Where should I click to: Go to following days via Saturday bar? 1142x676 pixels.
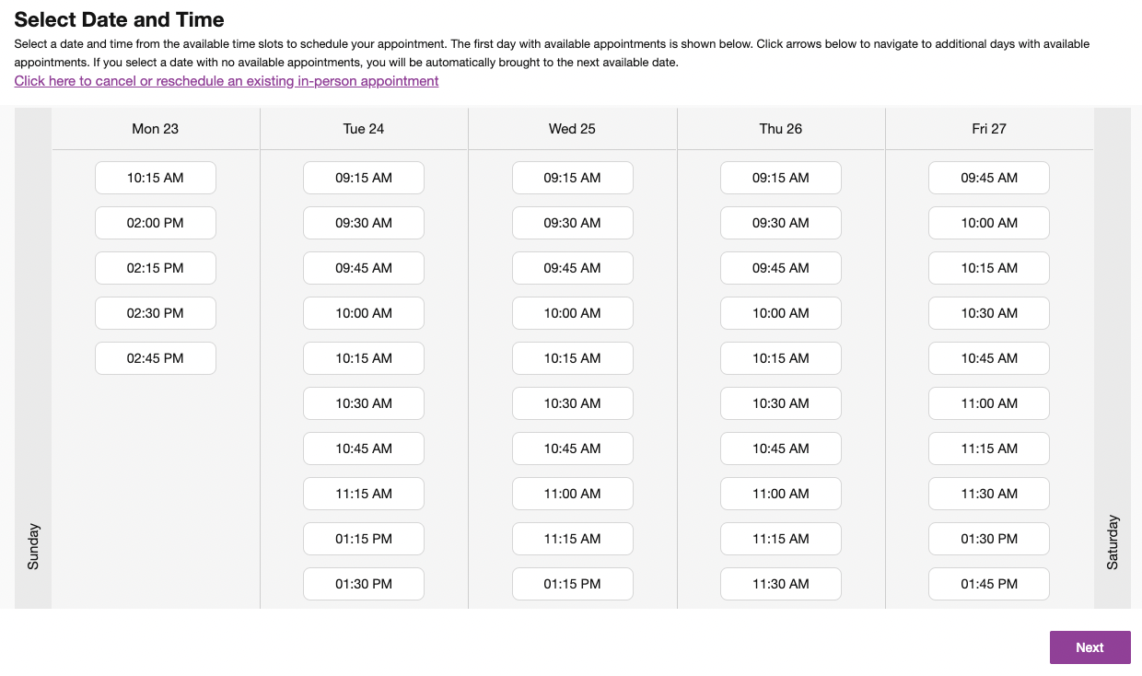pyautogui.click(x=1112, y=358)
